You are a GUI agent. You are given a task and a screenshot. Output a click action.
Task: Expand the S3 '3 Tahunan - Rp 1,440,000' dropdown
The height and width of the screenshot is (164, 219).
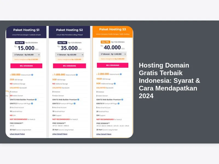tap(113, 54)
